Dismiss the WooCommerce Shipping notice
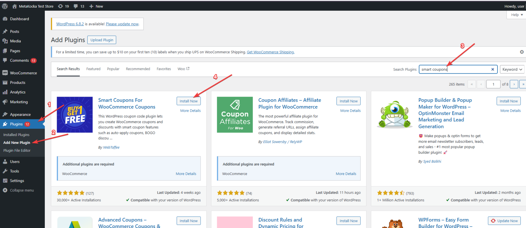 click(x=522, y=52)
